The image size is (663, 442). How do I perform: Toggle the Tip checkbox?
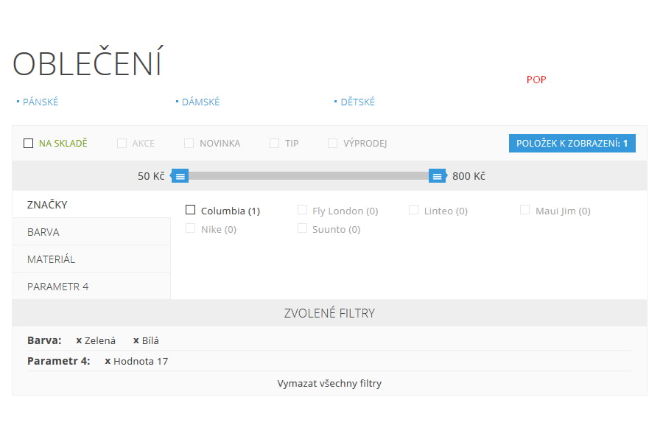point(275,144)
